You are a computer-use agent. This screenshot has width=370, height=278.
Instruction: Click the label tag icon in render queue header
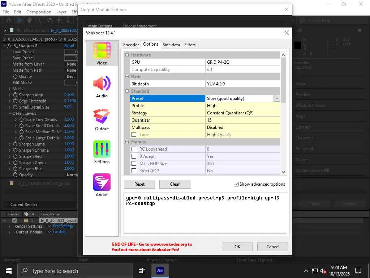tap(26, 214)
